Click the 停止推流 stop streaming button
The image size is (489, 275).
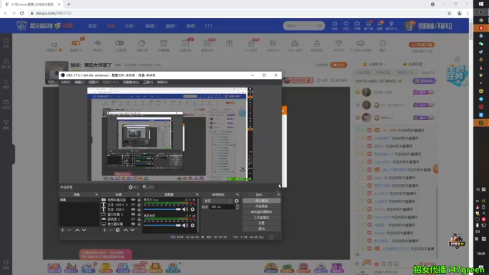pyautogui.click(x=262, y=201)
